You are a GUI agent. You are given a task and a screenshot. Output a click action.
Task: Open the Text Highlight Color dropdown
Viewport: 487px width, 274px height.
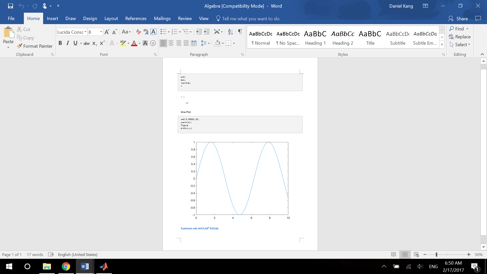tap(128, 43)
